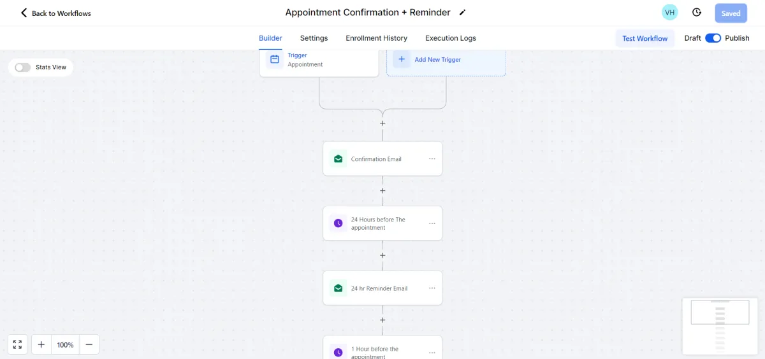This screenshot has width=765, height=359.
Task: Go Back to Workflows
Action: (x=55, y=13)
